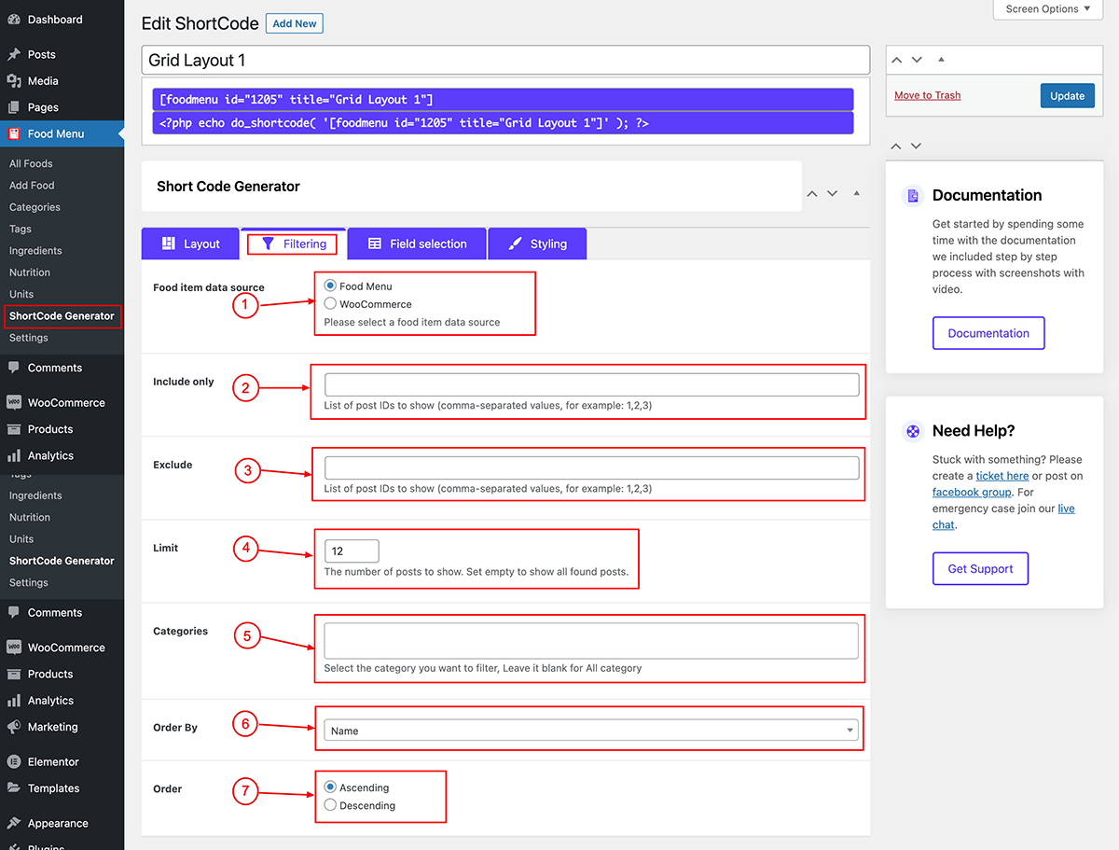The image size is (1119, 850).
Task: Open Add Food submenu item
Action: coord(32,186)
